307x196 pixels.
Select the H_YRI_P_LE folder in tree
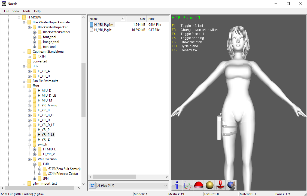click(46, 135)
